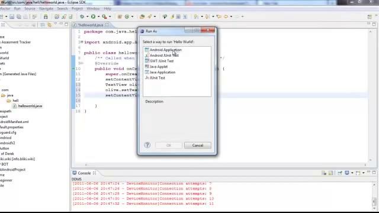Minimize the Console view

tap(368, 172)
